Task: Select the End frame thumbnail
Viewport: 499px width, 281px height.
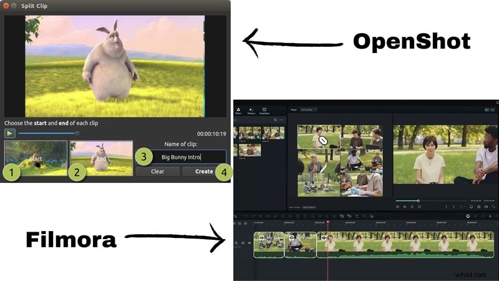Action: click(x=102, y=159)
